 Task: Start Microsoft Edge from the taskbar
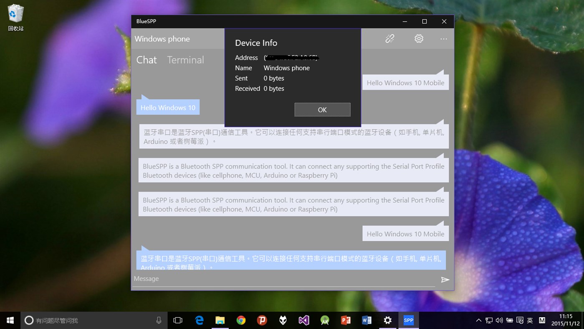tap(199, 320)
